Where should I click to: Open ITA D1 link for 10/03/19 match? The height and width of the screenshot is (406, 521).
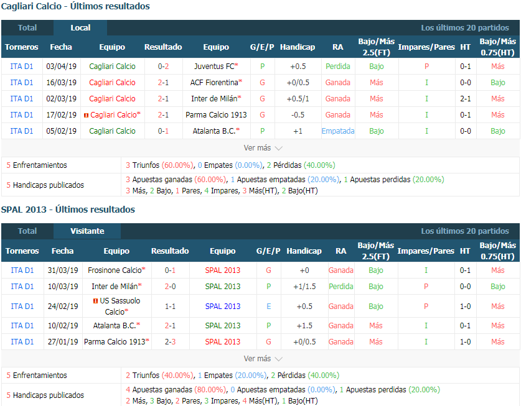pos(22,287)
